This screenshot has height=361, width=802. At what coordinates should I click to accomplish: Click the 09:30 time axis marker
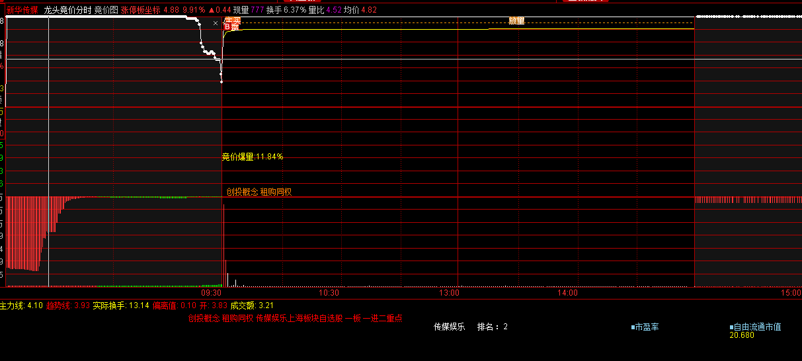211,292
